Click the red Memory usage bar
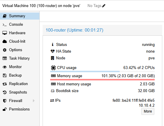Viewport: 164px width, 126px height. tap(102, 80)
